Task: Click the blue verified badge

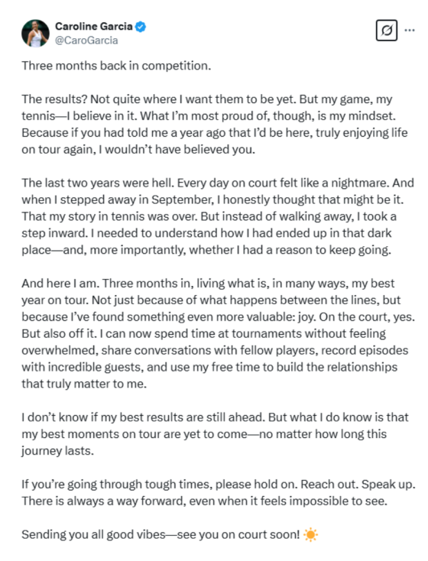Action: point(141,27)
